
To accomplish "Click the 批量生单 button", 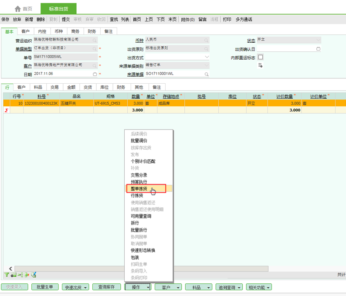I will 45,287.
